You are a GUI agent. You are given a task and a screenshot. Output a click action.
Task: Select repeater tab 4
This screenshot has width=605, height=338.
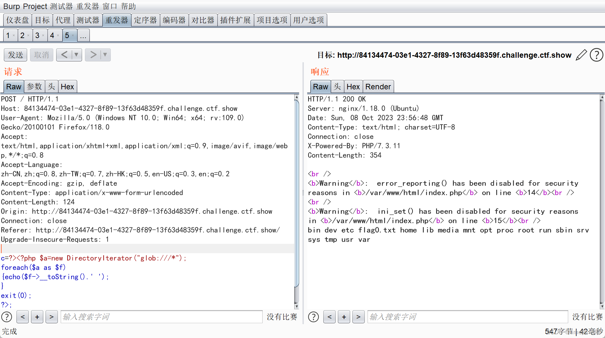pos(52,35)
